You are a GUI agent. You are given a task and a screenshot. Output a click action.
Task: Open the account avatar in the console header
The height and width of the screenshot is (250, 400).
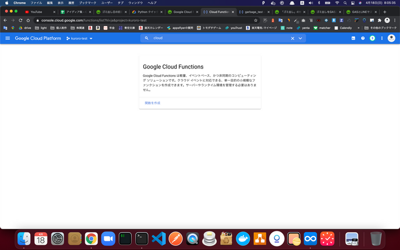tap(391, 38)
